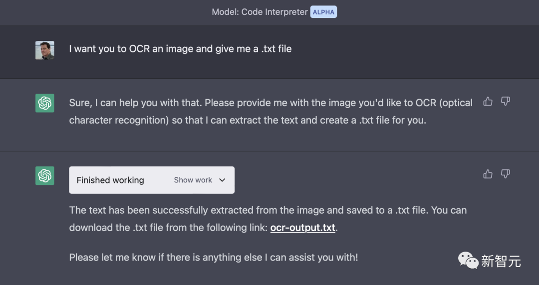The image size is (539, 285).
Task: Click the 'Please let me know' closing line
Action: pyautogui.click(x=214, y=257)
